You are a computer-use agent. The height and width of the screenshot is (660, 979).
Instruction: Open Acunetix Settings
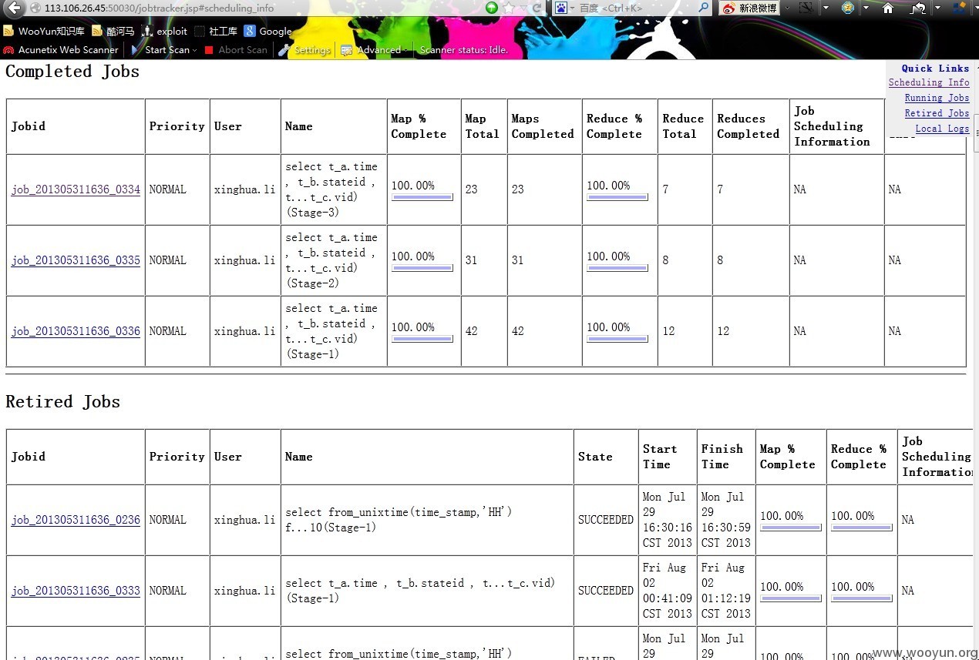pos(304,49)
